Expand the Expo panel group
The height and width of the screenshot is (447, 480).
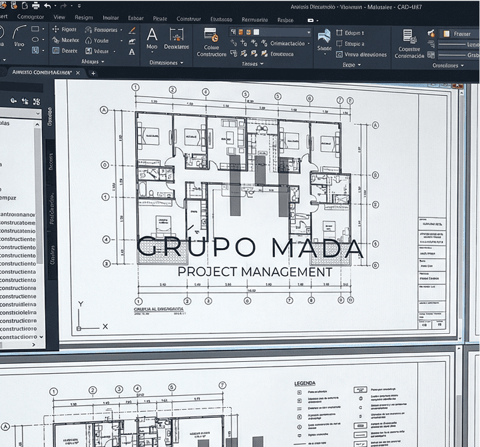[x=352, y=65]
